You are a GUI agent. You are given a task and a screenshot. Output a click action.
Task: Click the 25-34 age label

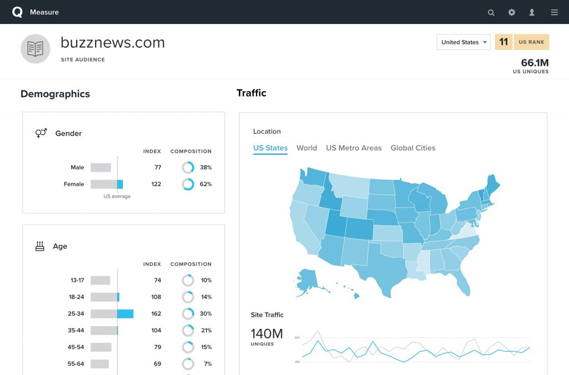[76, 313]
